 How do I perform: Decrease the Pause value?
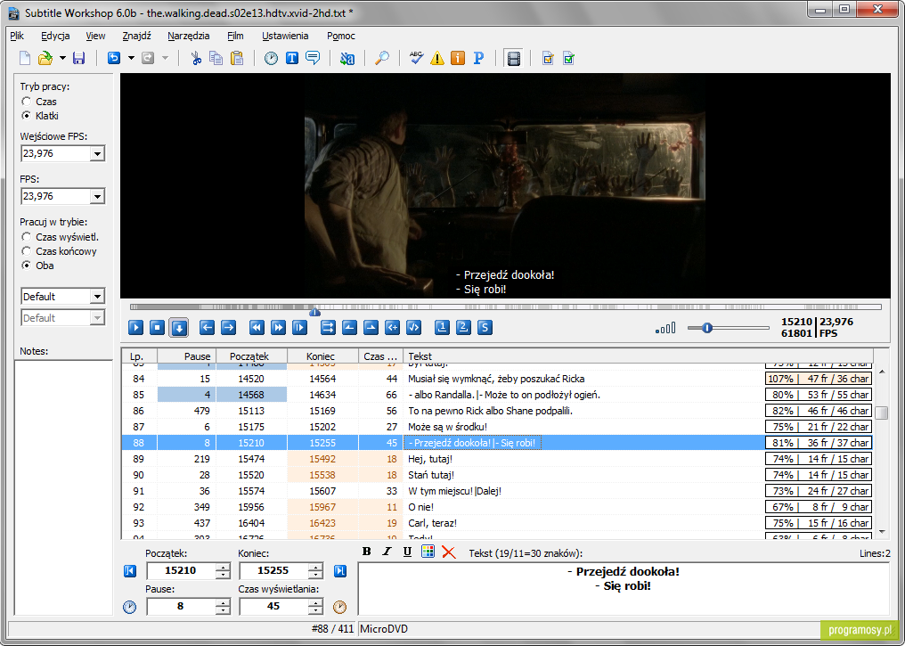[223, 610]
